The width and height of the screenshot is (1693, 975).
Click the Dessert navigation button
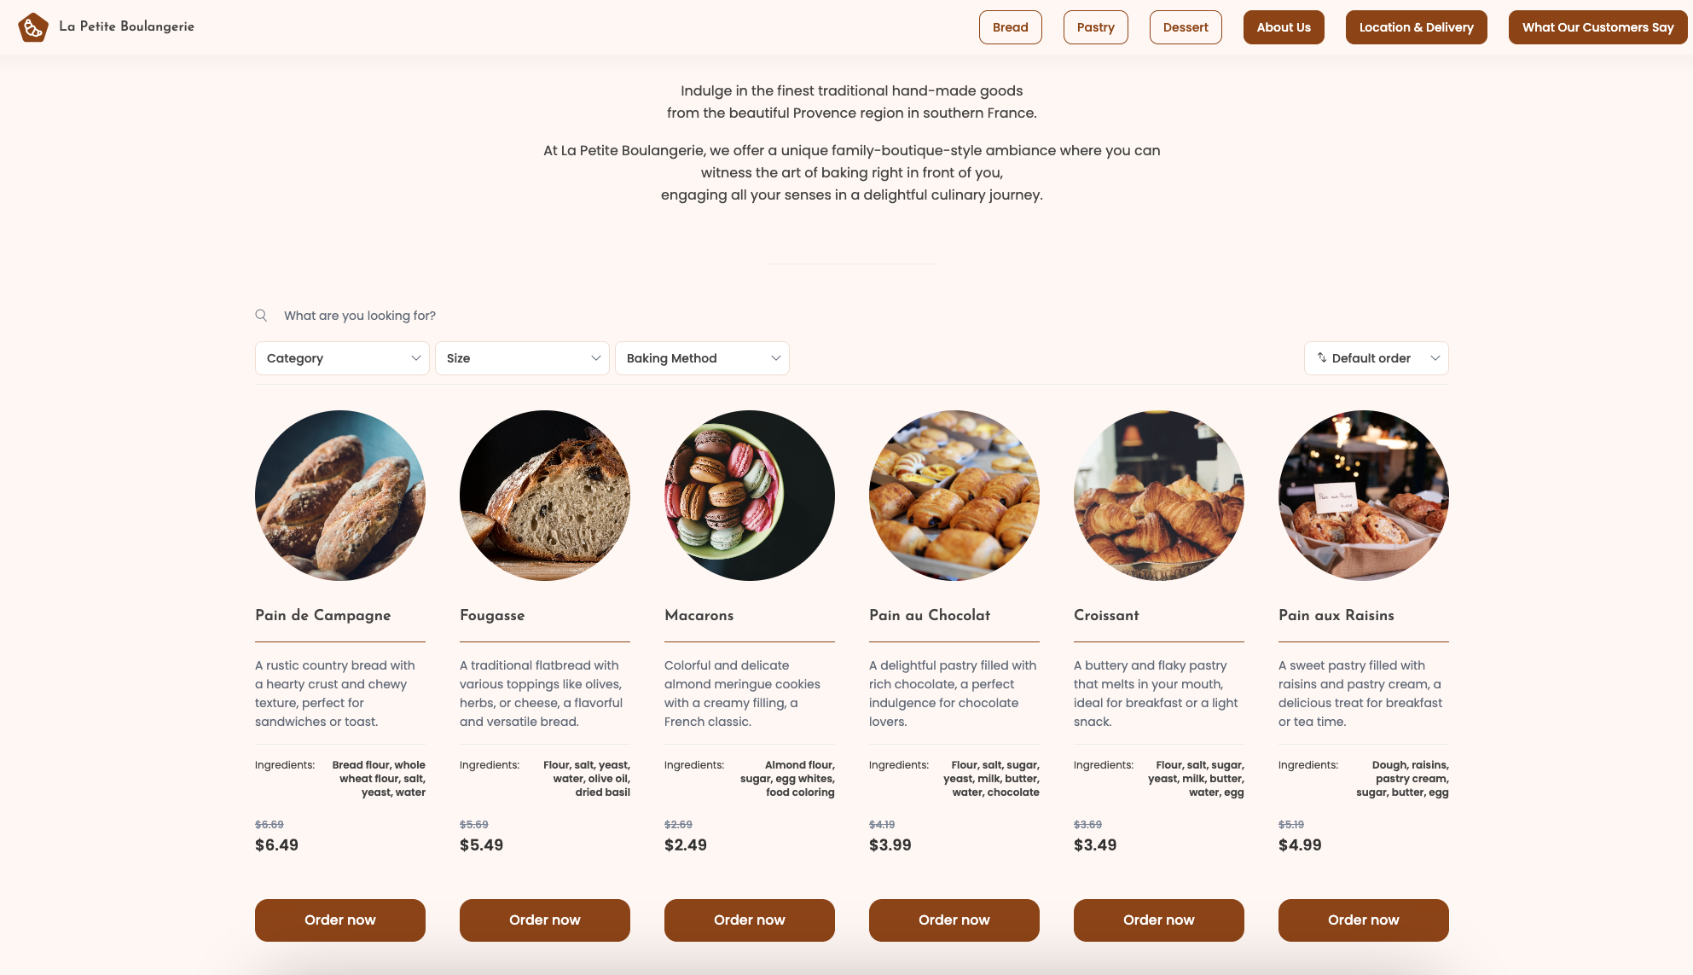pyautogui.click(x=1185, y=26)
